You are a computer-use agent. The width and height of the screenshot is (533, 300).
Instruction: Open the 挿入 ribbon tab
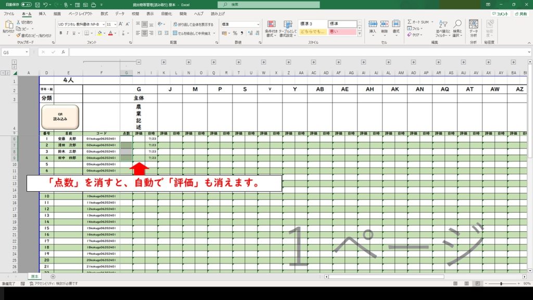42,14
